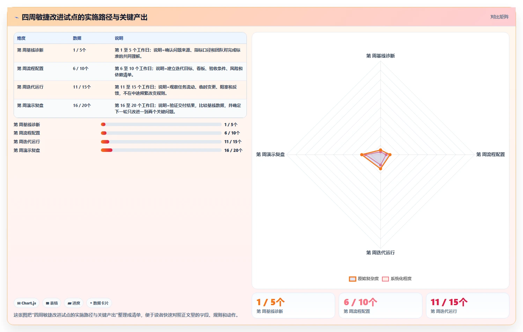Click the title 四周敏捷改进试点的实施路径与关键产出
Viewport: 523px width, 332px height.
point(84,17)
